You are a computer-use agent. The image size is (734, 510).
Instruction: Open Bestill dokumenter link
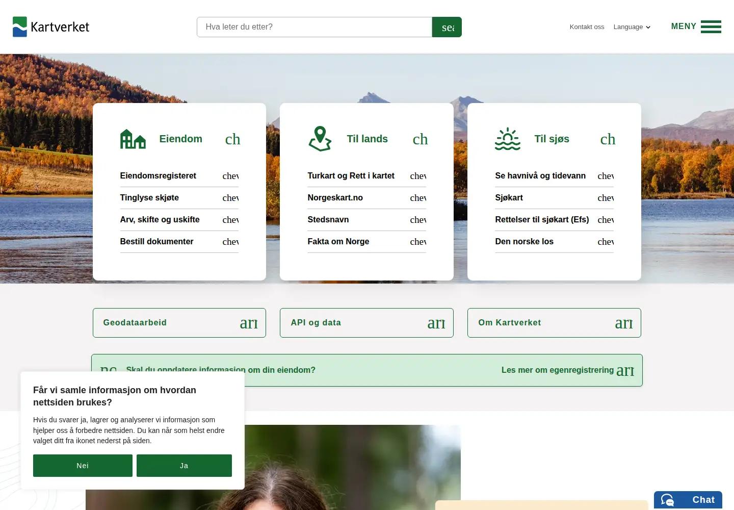pos(179,242)
